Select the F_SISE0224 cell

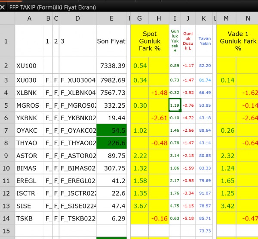coord(78,206)
